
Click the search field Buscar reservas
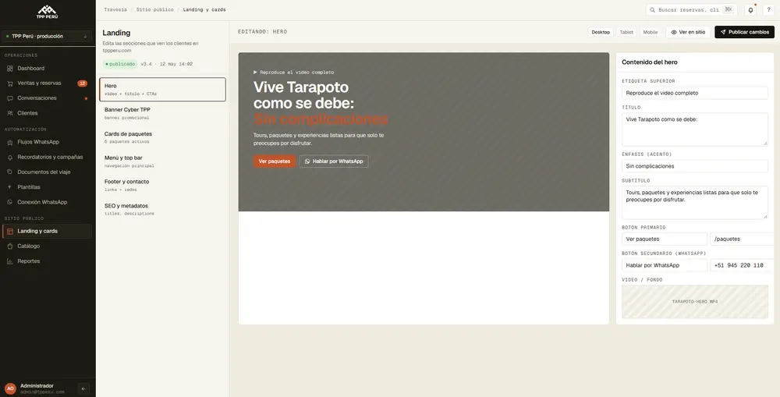tap(691, 9)
